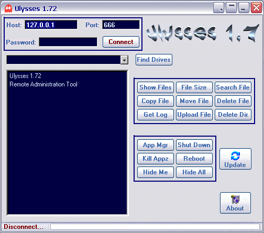Click the Shut Down button

click(194, 145)
